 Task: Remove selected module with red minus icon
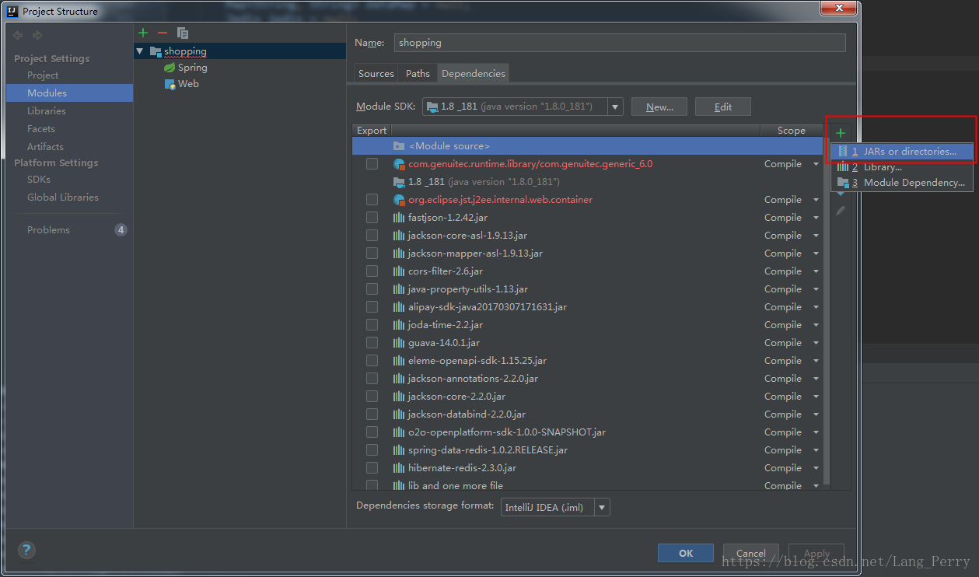pos(162,33)
